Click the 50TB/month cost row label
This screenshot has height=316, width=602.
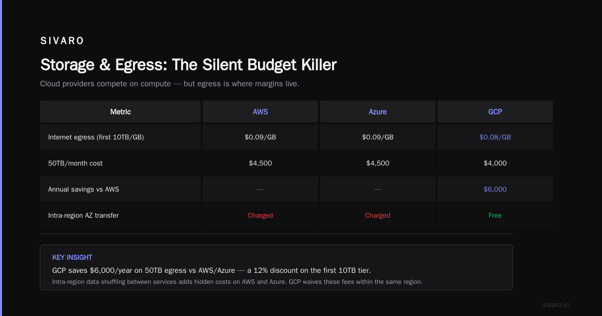click(75, 163)
